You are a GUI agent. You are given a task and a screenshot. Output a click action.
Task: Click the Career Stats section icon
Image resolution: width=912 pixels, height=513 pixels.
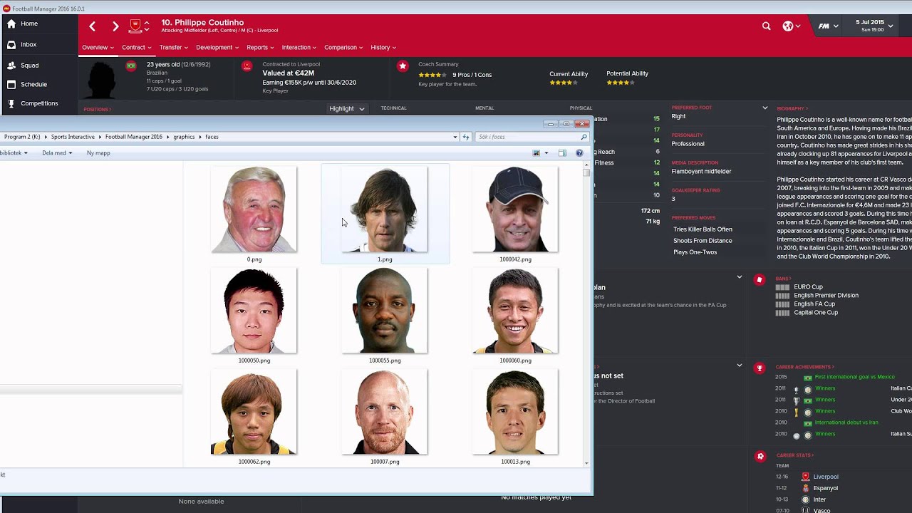click(x=760, y=456)
